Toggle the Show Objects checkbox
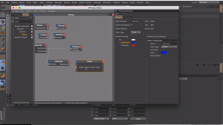223x125 pixels. click(x=132, y=28)
